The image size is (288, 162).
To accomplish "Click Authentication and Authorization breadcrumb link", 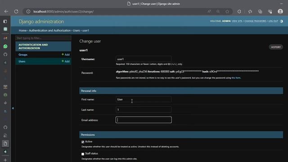I will [x=50, y=31].
